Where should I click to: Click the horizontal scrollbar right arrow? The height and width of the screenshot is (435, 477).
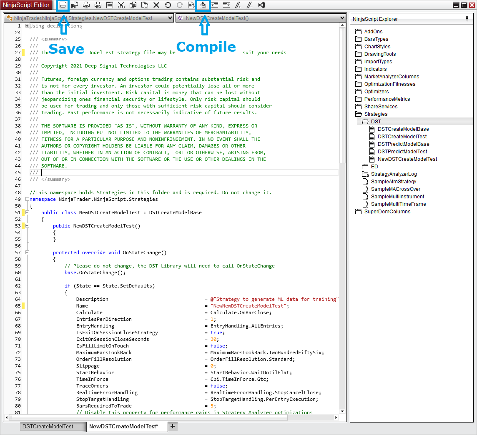point(336,417)
